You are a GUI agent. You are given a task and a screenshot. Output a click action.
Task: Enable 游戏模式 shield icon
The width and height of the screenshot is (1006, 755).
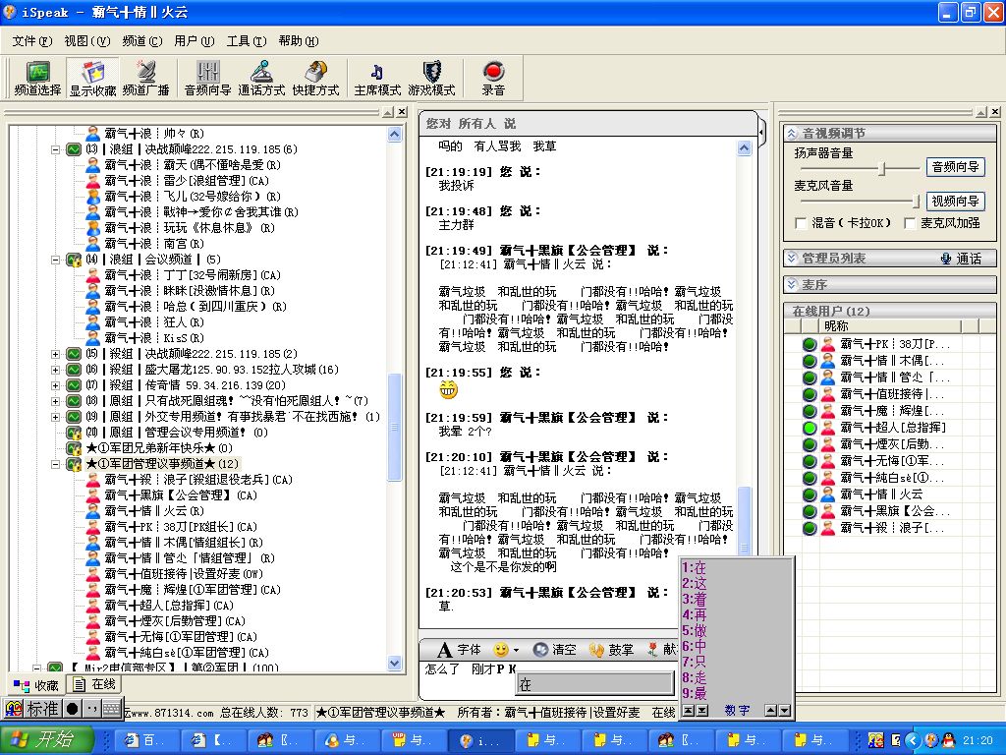[x=431, y=79]
